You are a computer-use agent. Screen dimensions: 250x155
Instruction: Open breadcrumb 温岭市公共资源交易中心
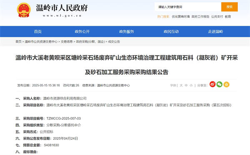point(41,42)
